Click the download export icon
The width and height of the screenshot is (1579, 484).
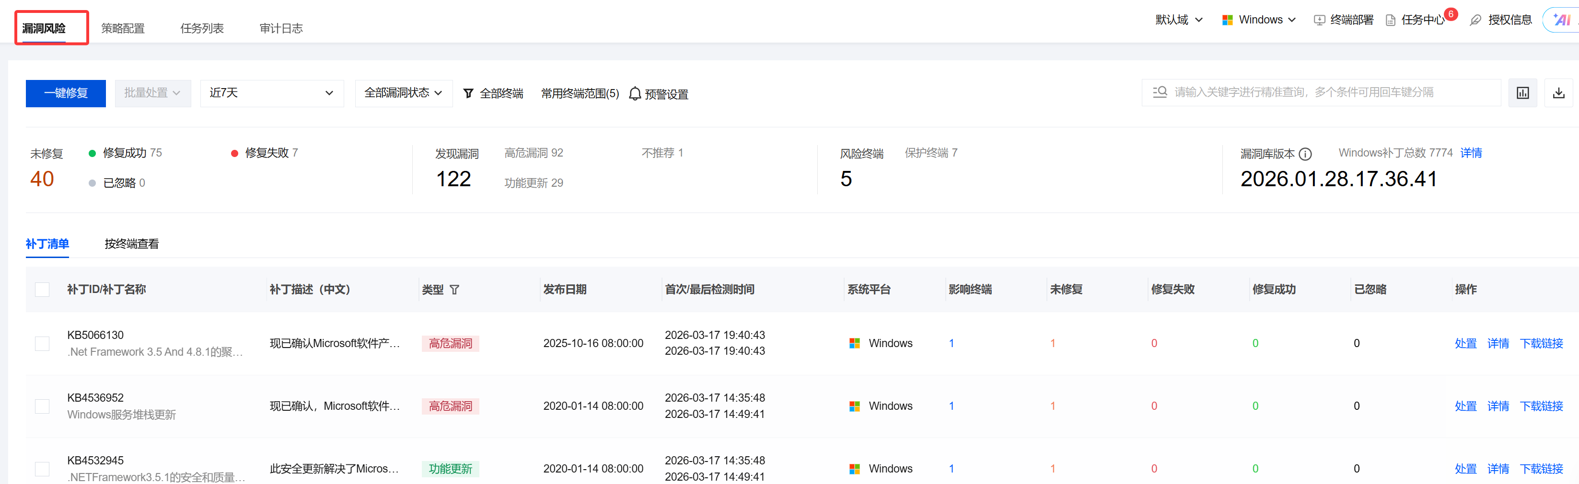[1559, 93]
